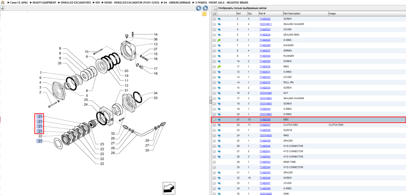Viewport: 406px width, 195px height.
Task: Click callout 29 in the diagram
Action: pos(113,153)
